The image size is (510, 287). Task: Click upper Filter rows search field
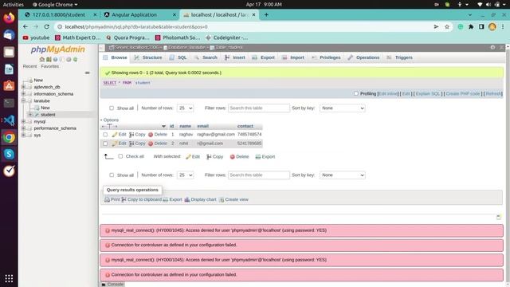click(x=258, y=108)
